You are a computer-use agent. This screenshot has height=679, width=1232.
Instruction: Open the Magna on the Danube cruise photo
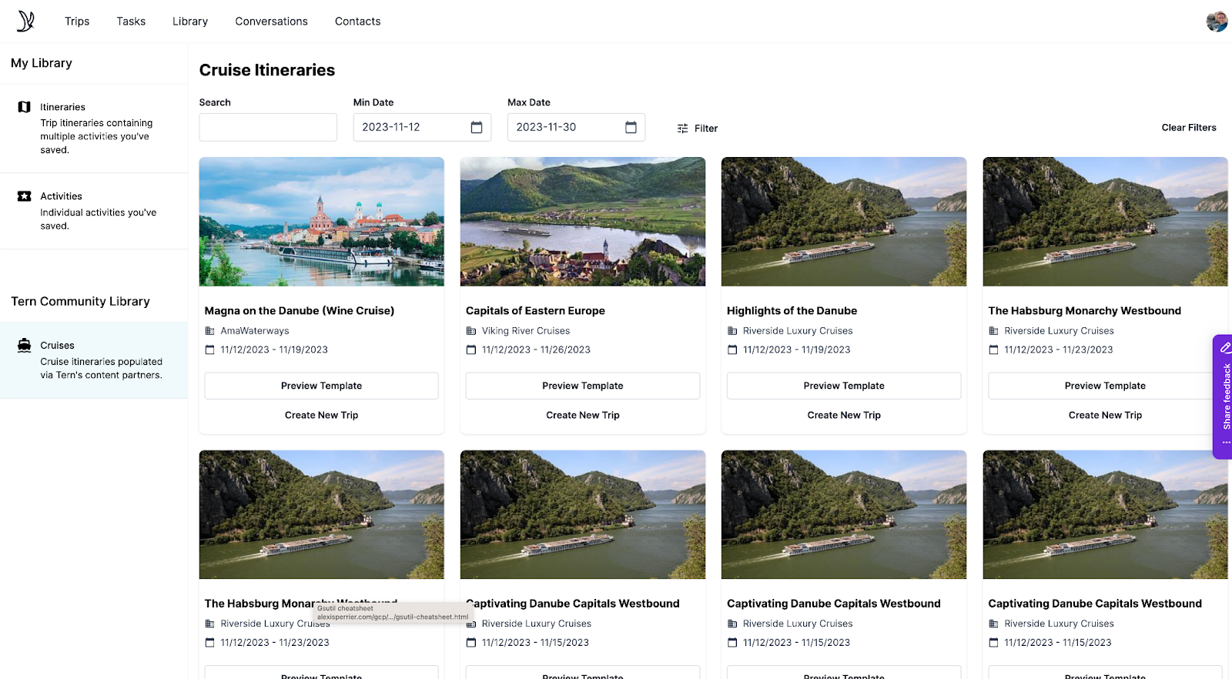[x=322, y=222]
